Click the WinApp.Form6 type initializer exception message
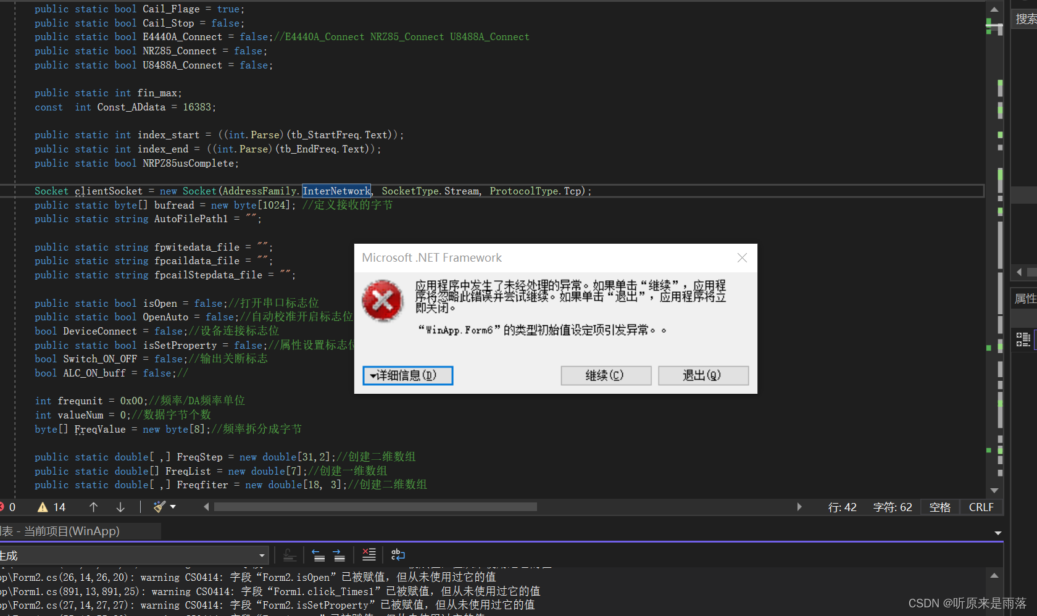 (x=542, y=330)
